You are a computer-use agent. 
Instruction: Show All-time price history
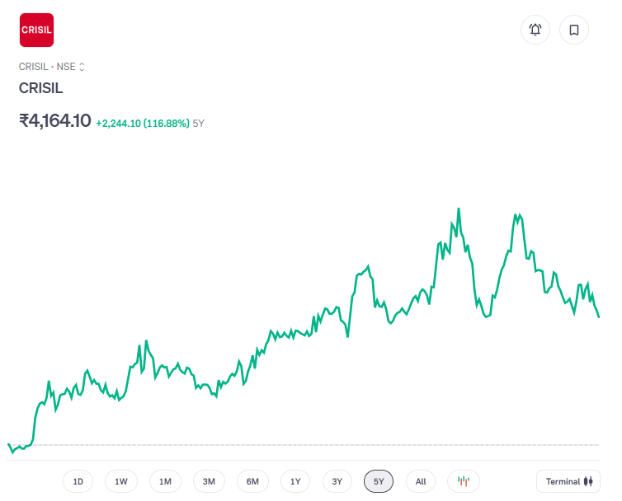(421, 481)
